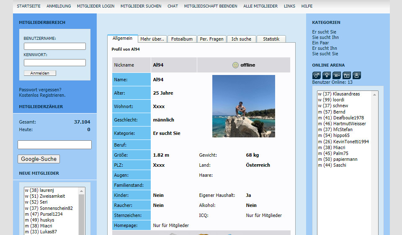Click the male filter icon in Online Arena
This screenshot has width=402, height=235.
click(317, 75)
